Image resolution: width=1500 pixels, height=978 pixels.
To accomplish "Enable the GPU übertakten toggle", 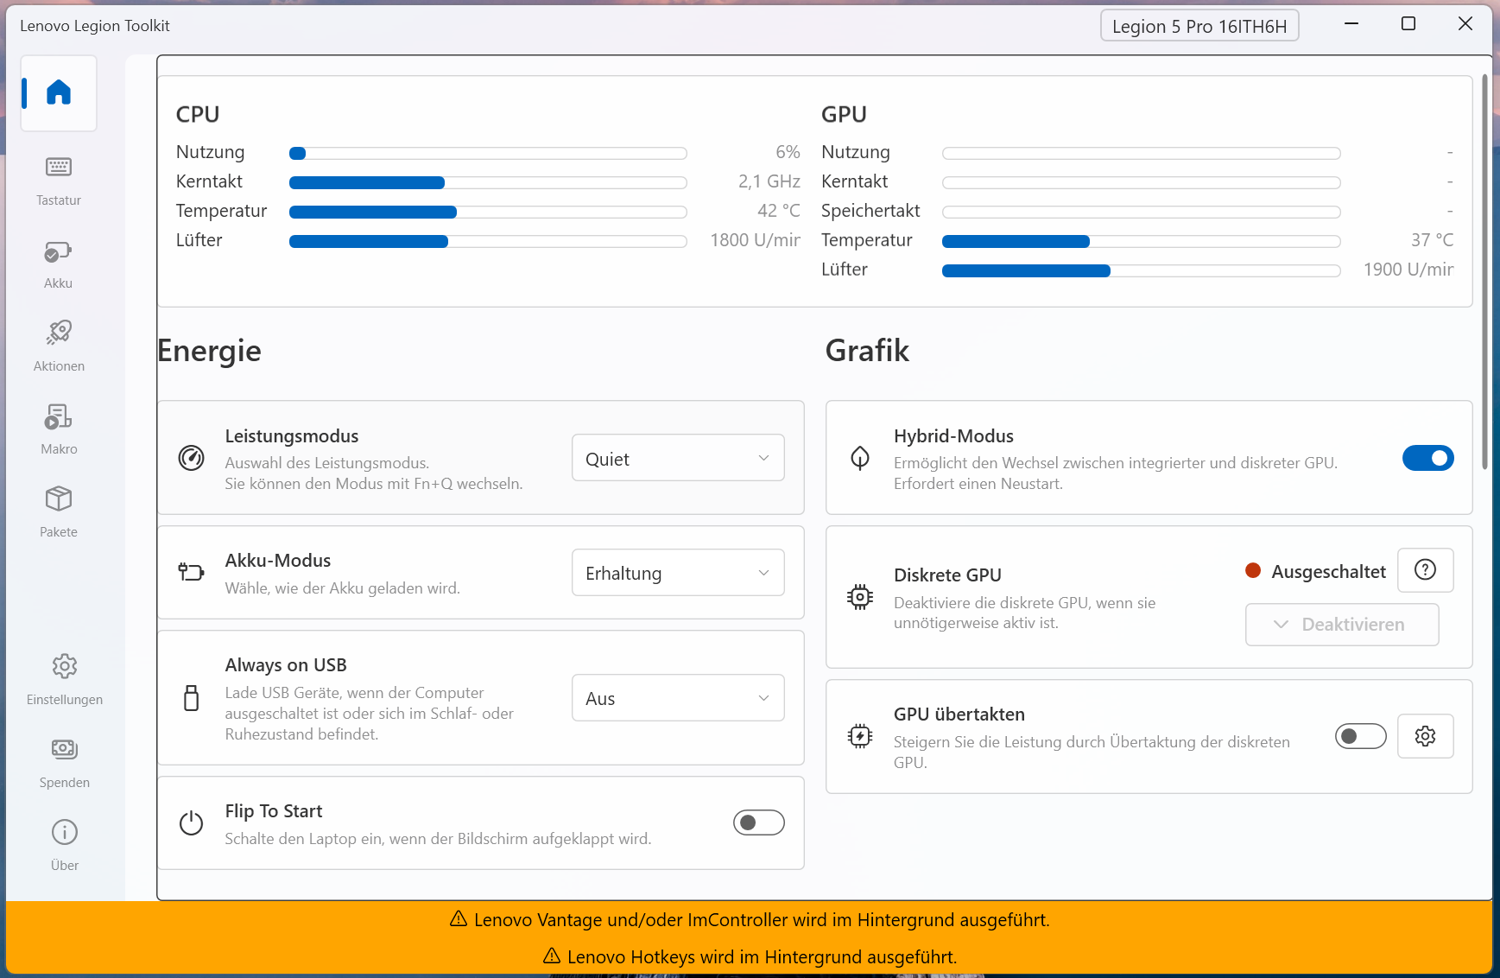I will (1361, 736).
